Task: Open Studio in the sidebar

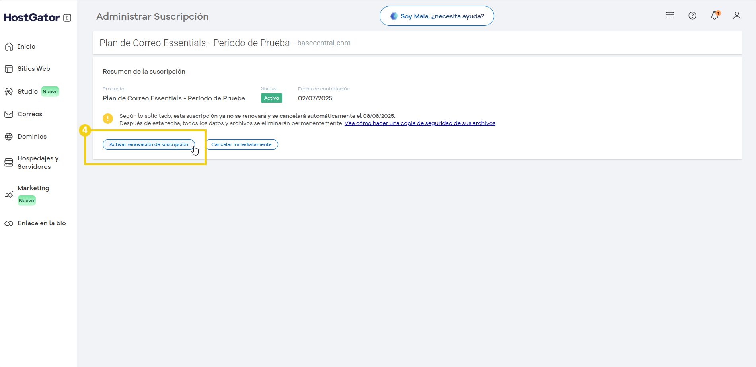Action: point(27,92)
